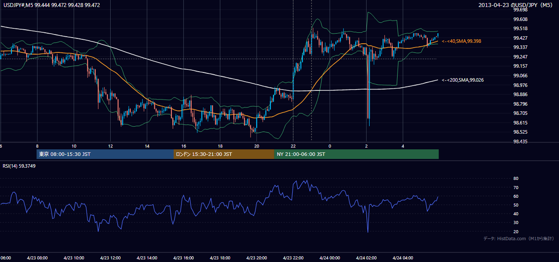The height and width of the screenshot is (262, 559).
Task: Click price axis label 99.427
Action: tap(520, 38)
